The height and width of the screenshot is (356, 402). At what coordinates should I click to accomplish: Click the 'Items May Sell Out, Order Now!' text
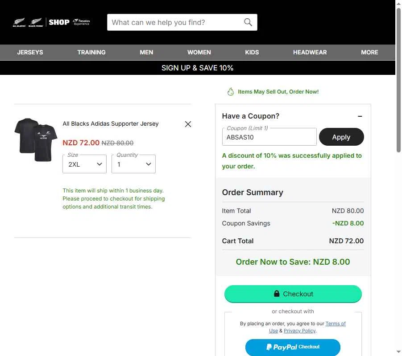(278, 92)
